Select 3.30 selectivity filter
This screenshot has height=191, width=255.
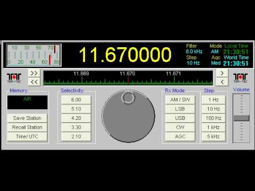76,127
